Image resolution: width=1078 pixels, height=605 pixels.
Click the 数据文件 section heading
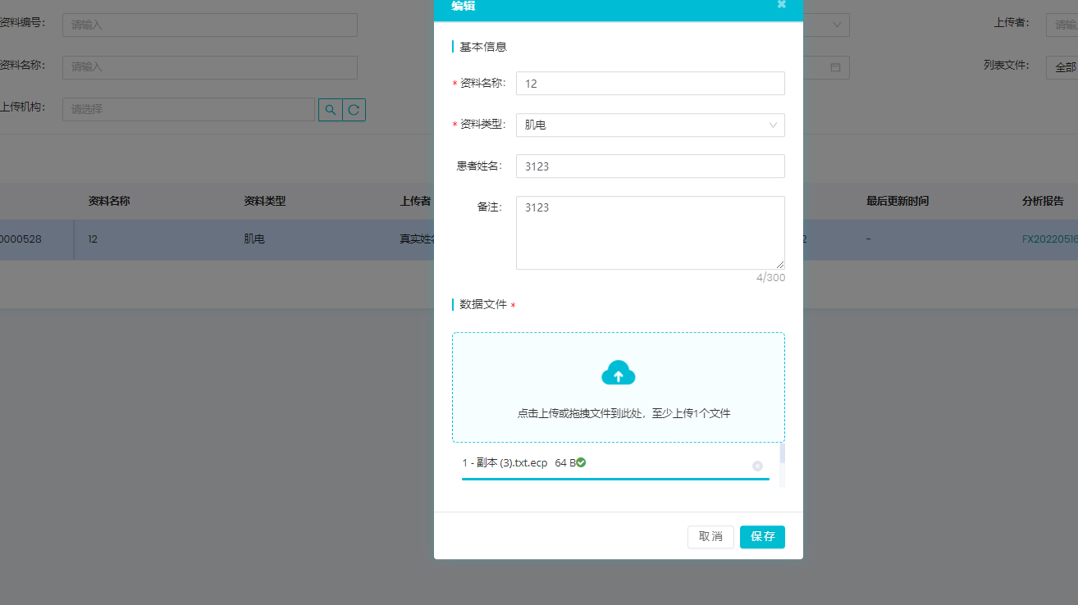click(x=483, y=304)
